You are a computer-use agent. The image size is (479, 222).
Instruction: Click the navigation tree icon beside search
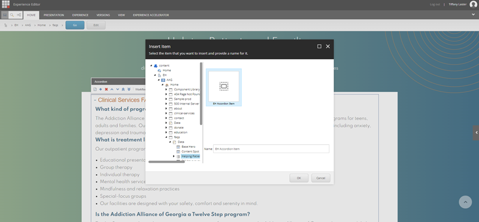point(19,15)
